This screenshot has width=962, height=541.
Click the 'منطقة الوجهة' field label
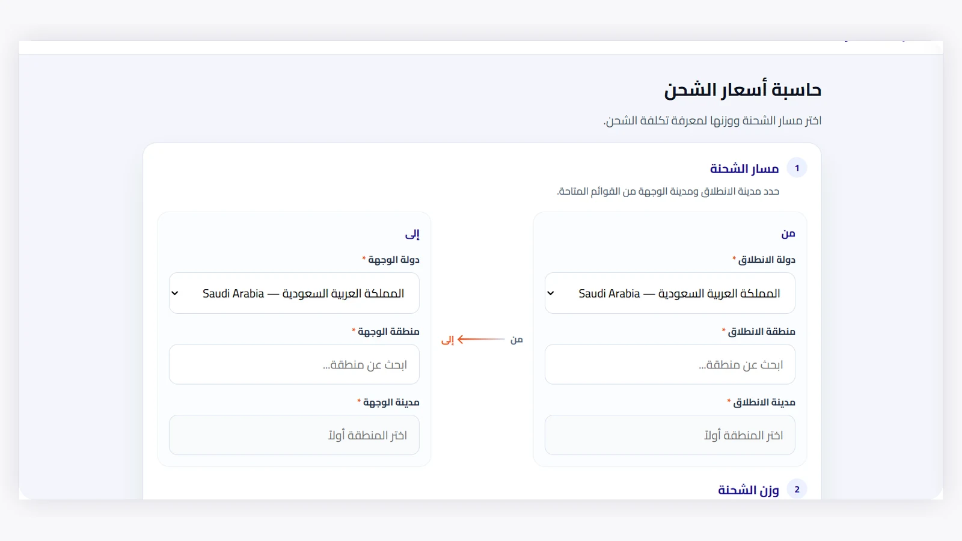[x=388, y=331]
